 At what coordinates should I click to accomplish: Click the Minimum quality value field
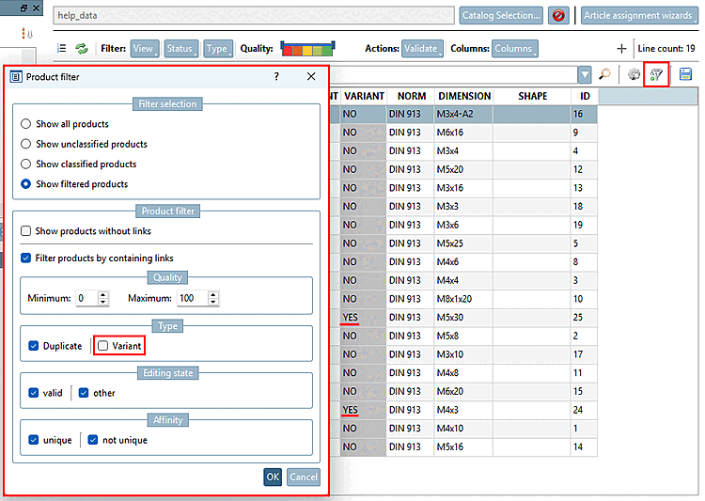(x=86, y=298)
